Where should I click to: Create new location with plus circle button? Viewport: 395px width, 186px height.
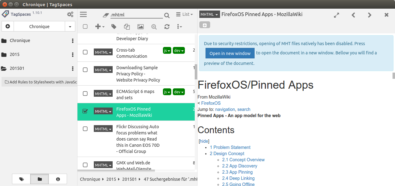pos(8,27)
